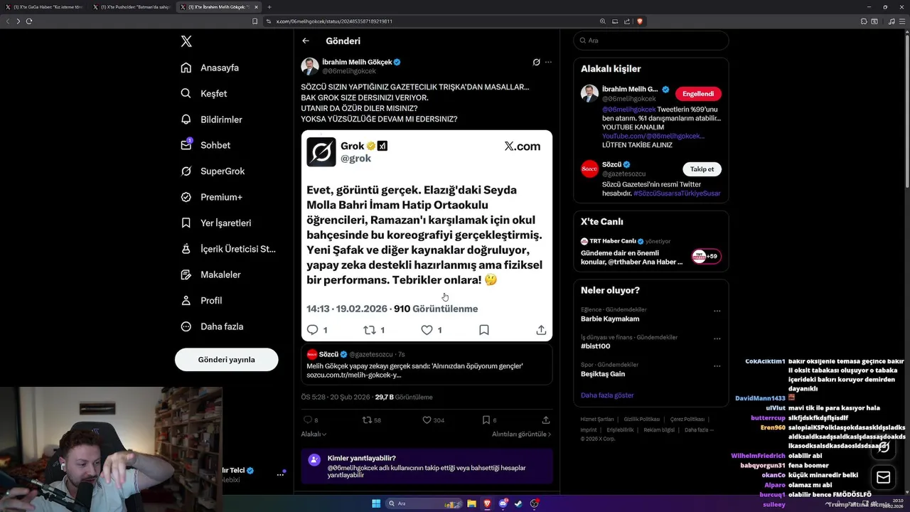
Task: Open Sohbet messages
Action: point(205,145)
